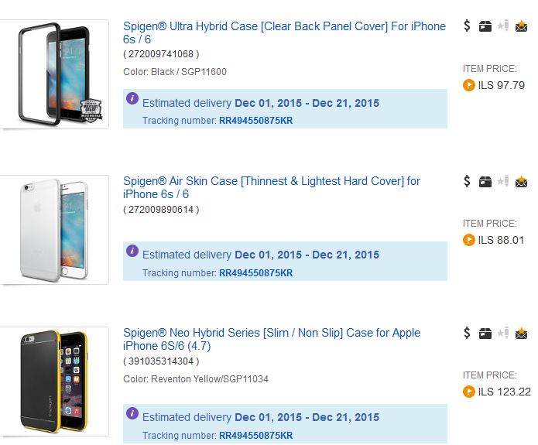Click the purple info icon in the Air Skin Case delivery box

(132, 252)
